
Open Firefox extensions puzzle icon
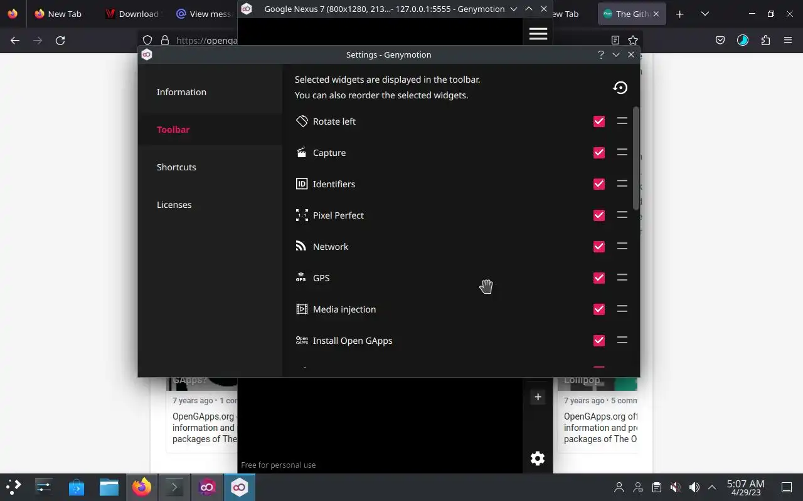[765, 40]
